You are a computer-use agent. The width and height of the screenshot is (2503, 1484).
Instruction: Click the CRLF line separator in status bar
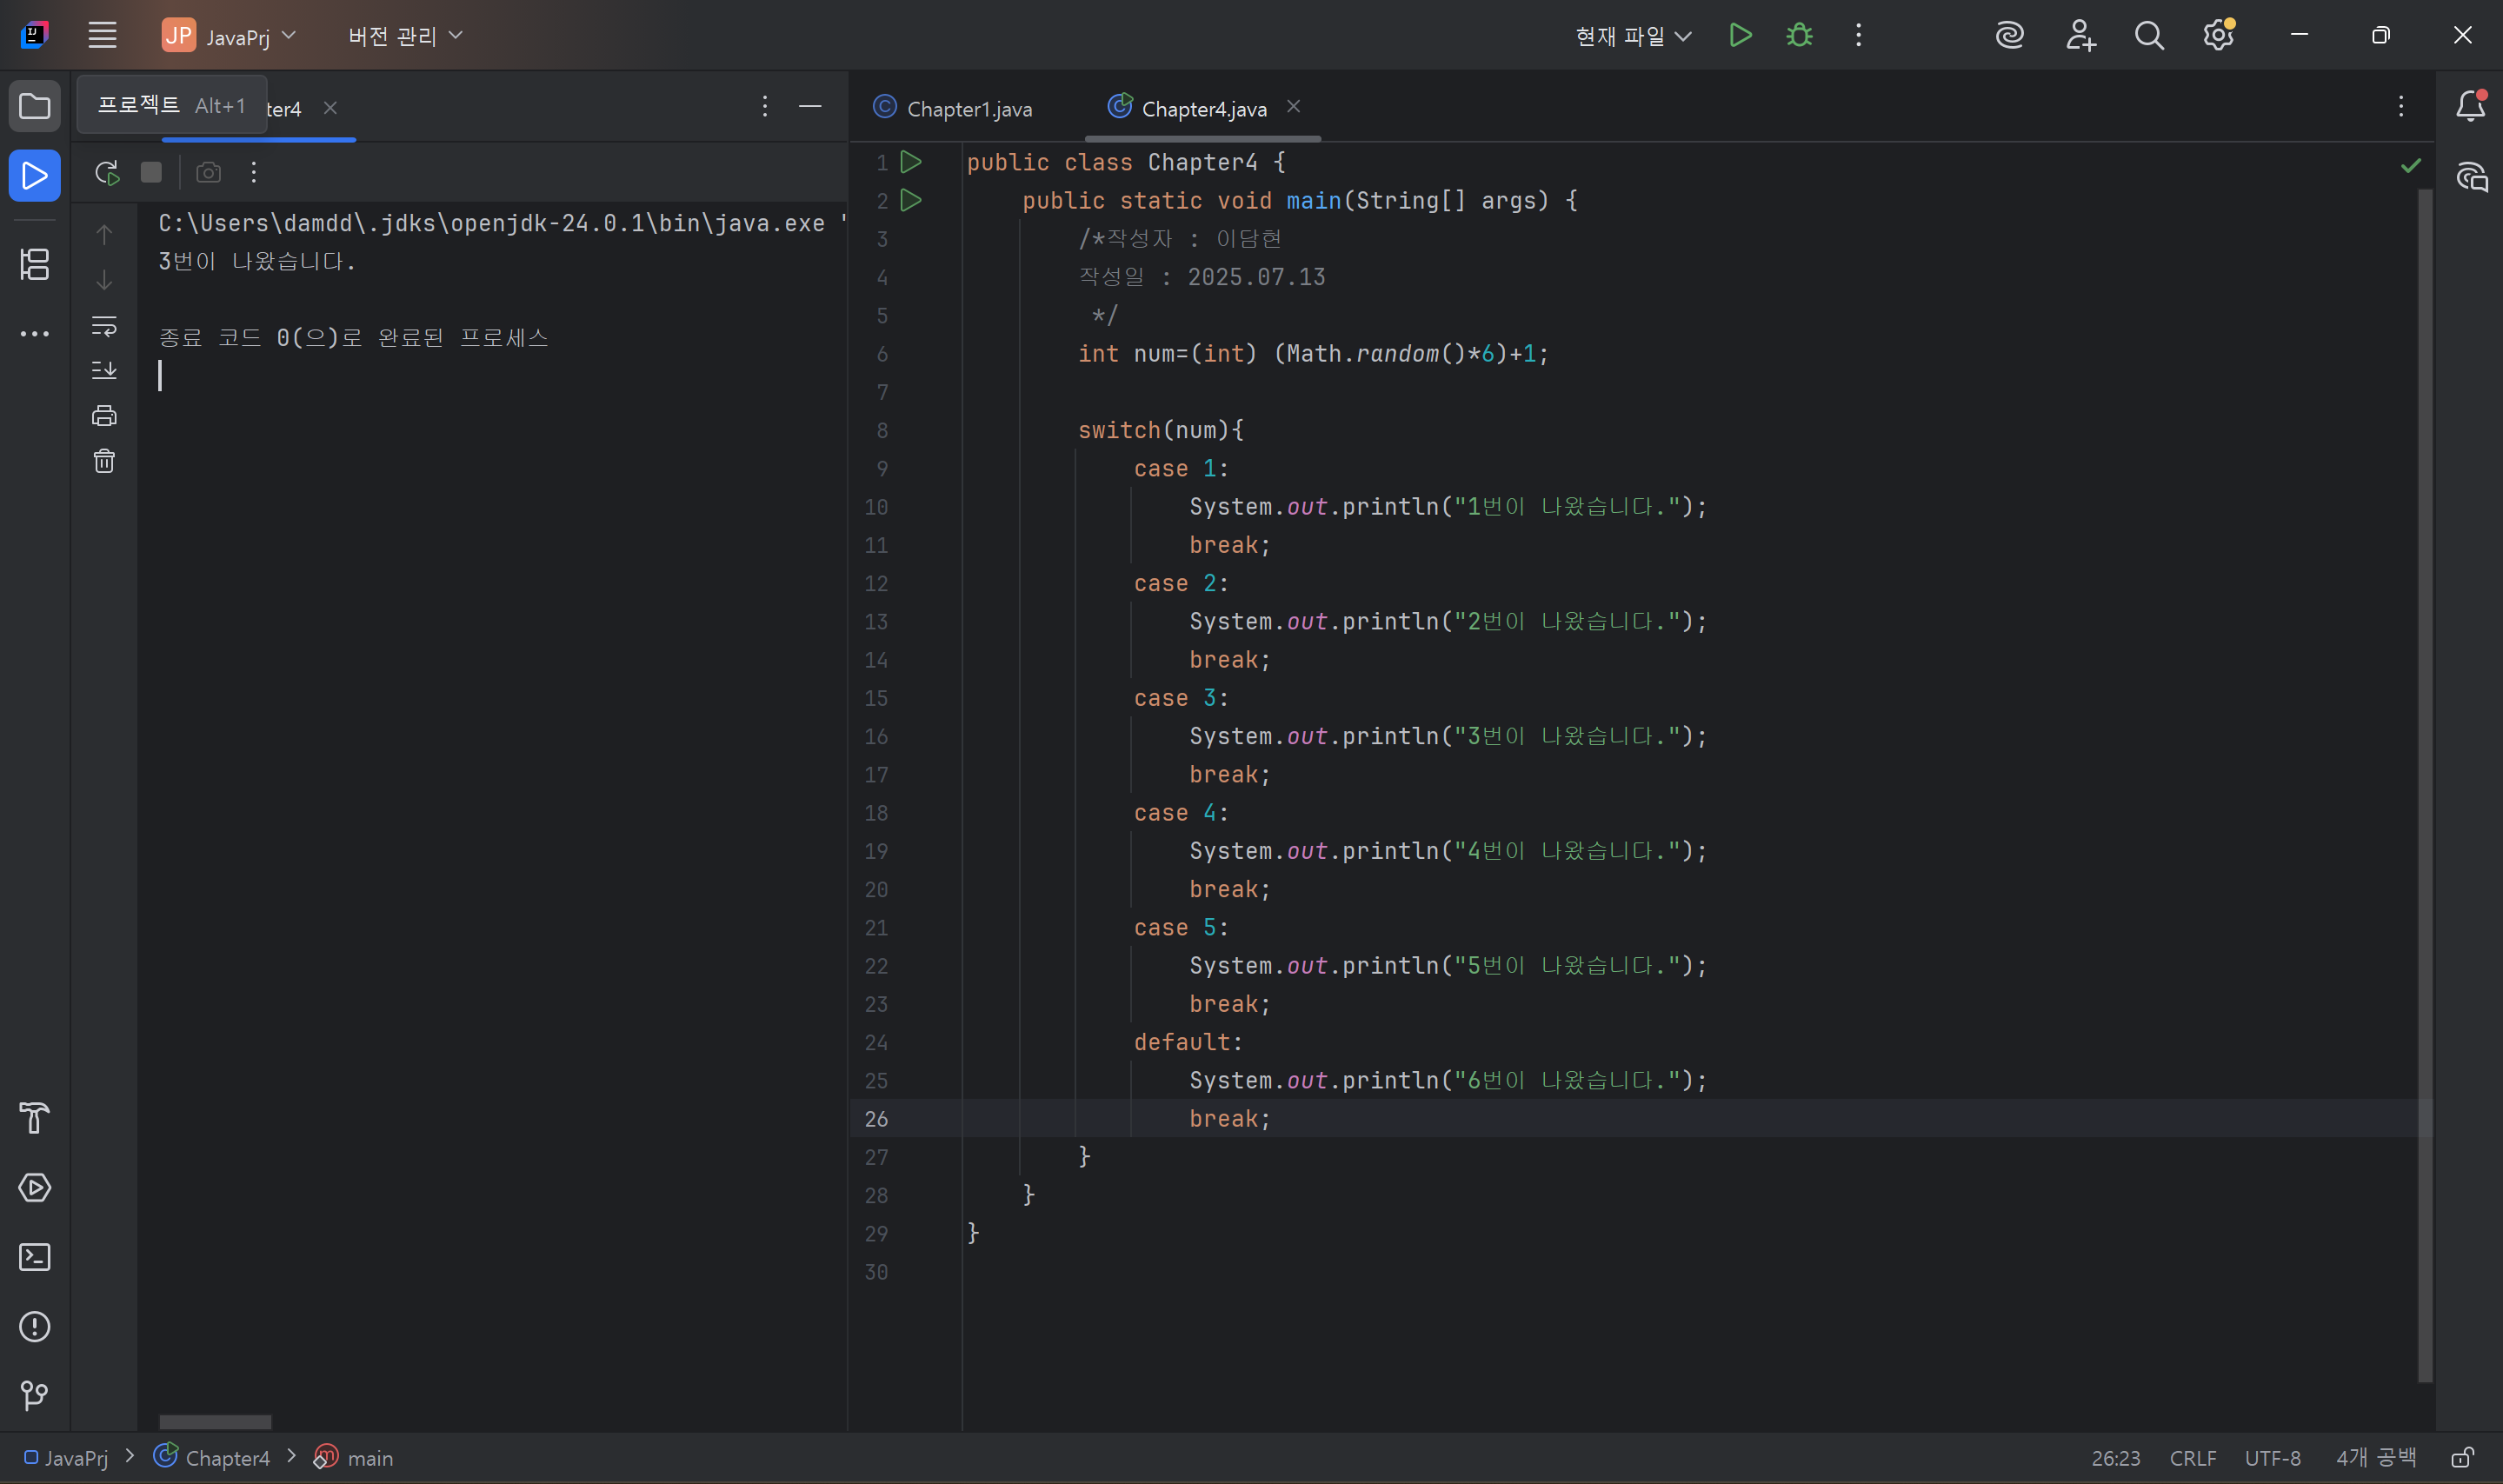pyautogui.click(x=2192, y=1458)
